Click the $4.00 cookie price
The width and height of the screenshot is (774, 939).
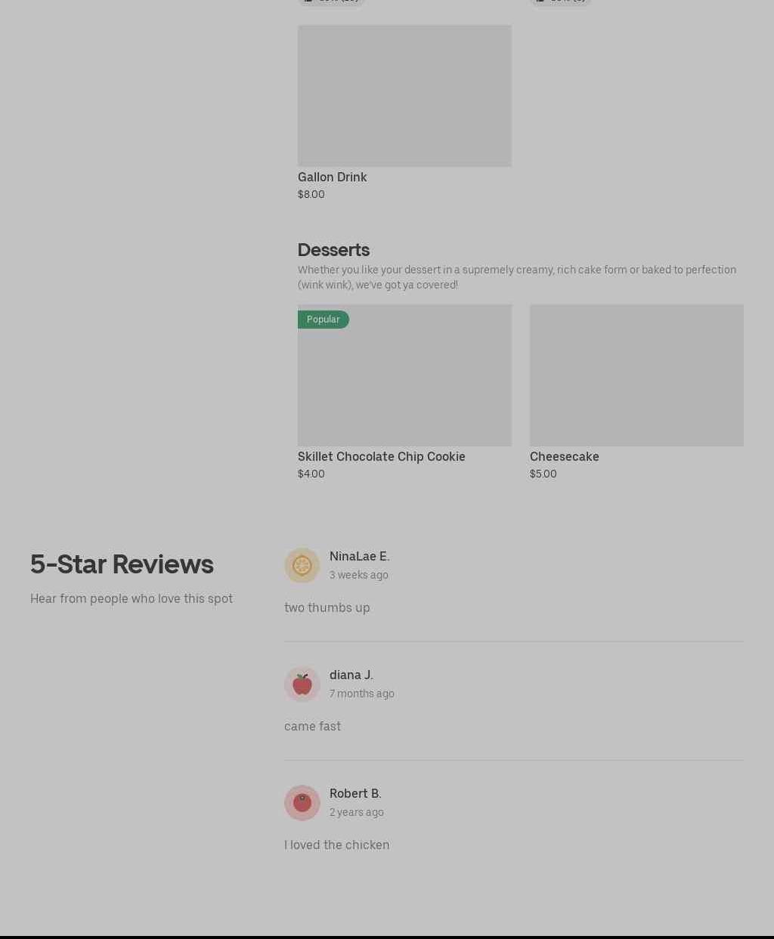[311, 474]
